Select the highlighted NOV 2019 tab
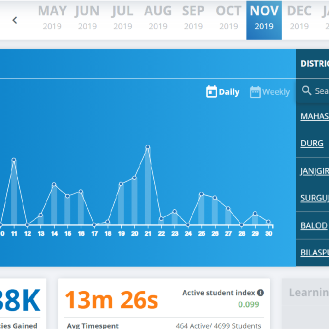This screenshot has height=329, width=329. (x=264, y=18)
